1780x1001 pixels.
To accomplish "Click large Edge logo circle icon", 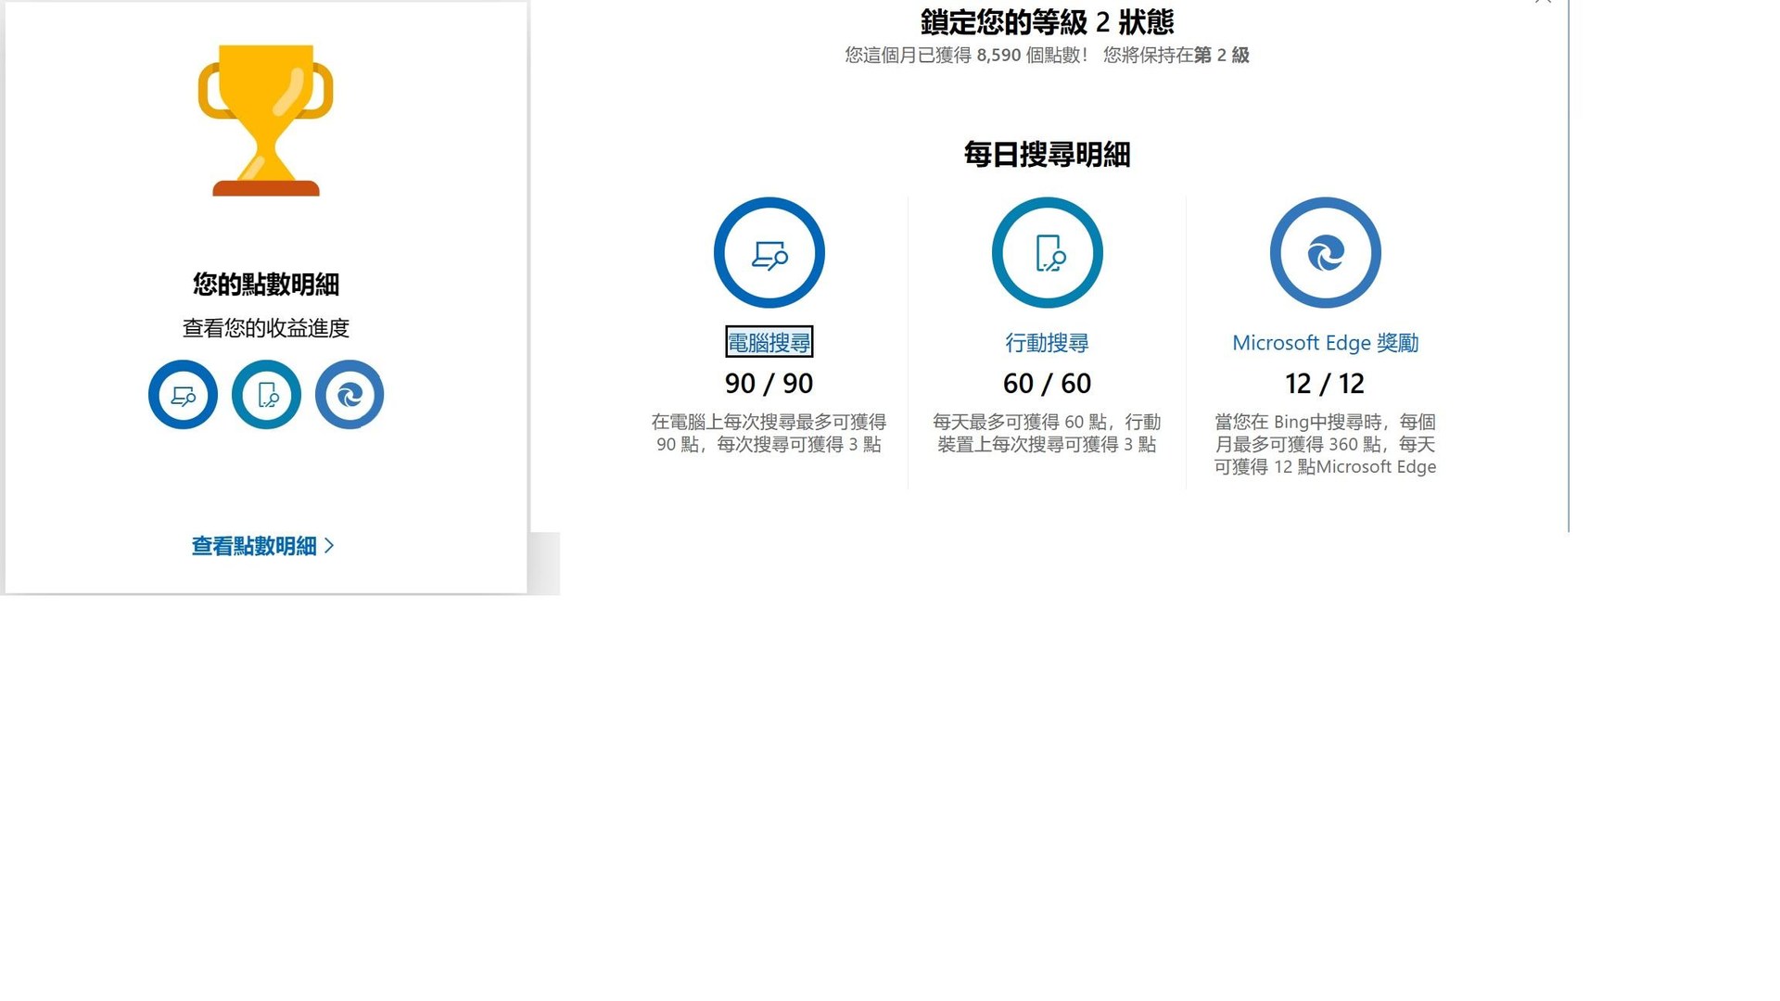I will pyautogui.click(x=1325, y=252).
